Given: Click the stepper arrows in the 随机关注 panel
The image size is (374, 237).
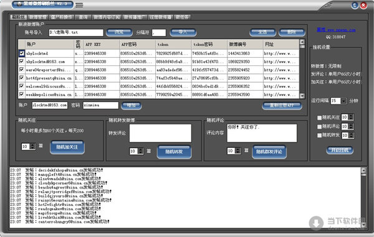Looking at the screenshot, I should [x=33, y=146].
